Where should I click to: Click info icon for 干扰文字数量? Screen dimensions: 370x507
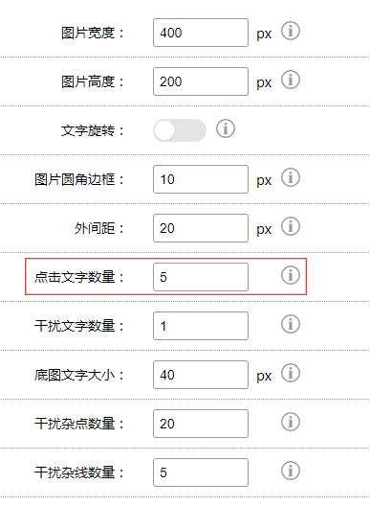[291, 324]
